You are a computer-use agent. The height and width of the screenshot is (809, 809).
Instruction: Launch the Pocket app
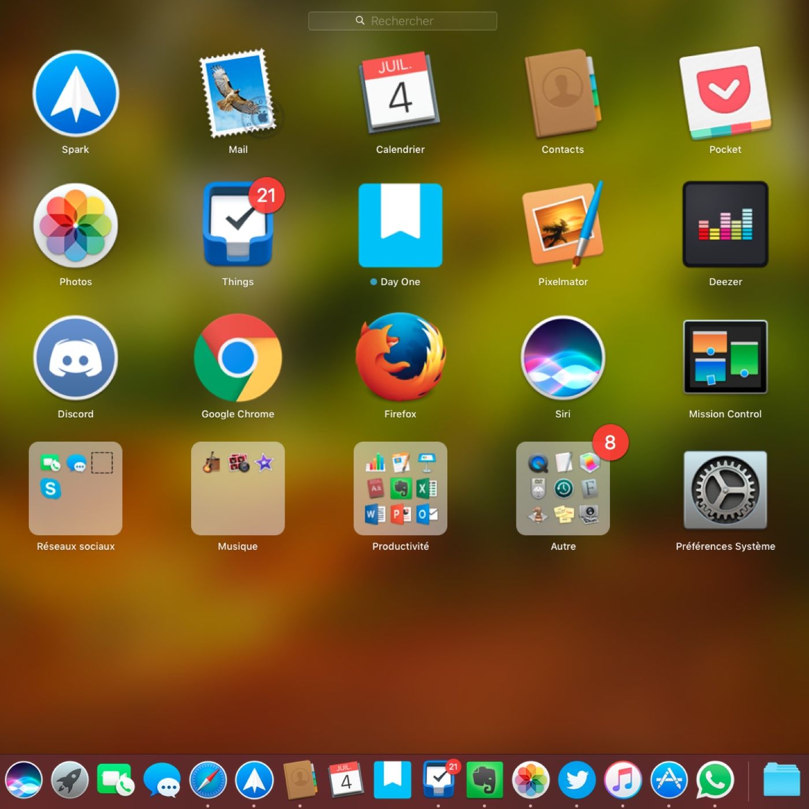tap(725, 93)
